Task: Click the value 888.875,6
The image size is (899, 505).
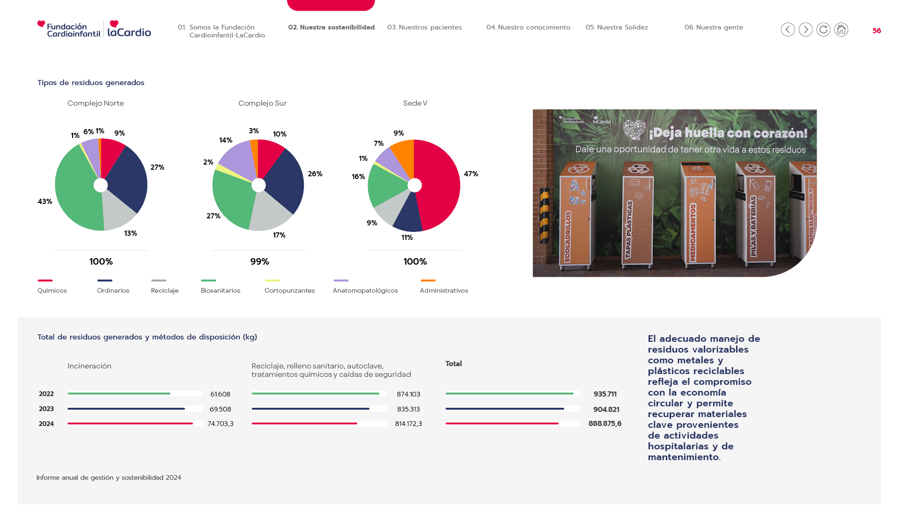Action: tap(605, 424)
